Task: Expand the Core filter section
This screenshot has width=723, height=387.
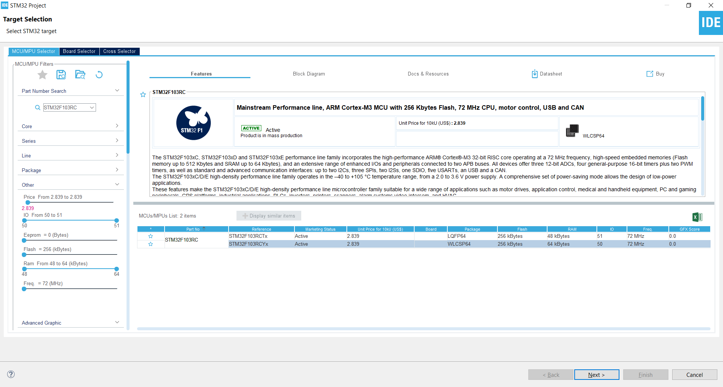Action: tap(70, 126)
